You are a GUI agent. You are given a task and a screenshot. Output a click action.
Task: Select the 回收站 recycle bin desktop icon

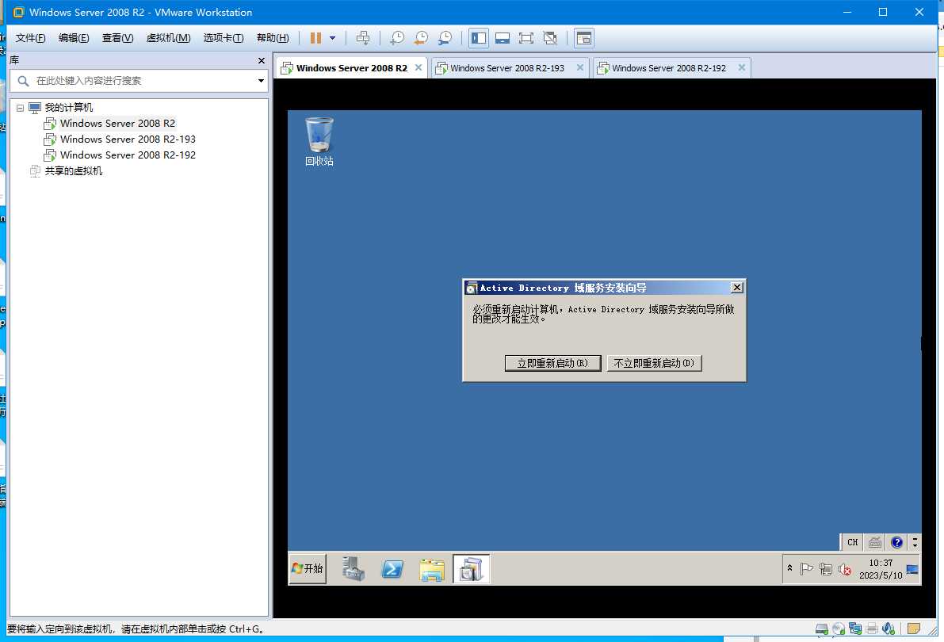319,142
